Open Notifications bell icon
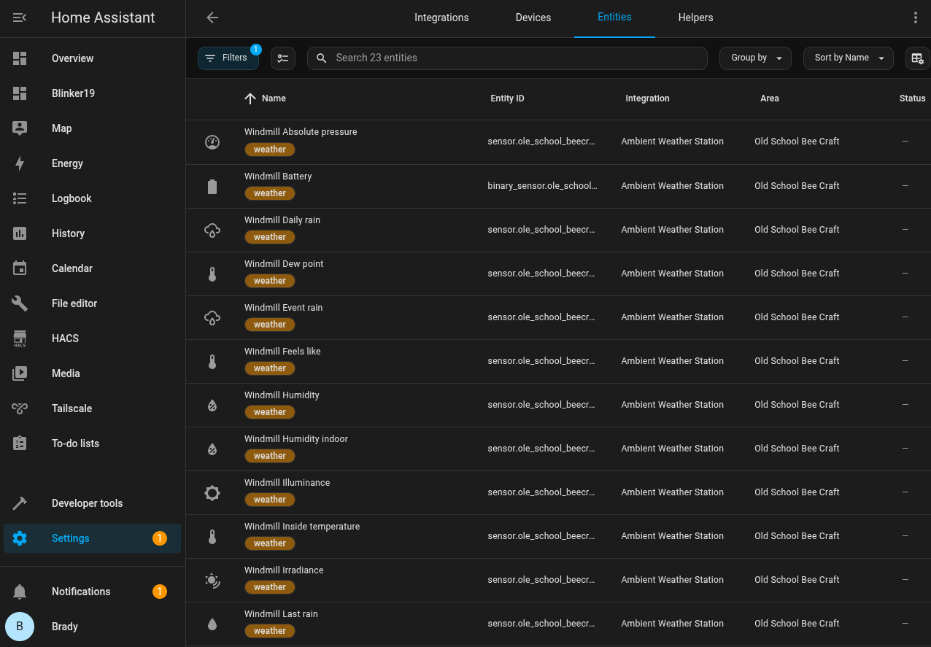 coord(20,592)
